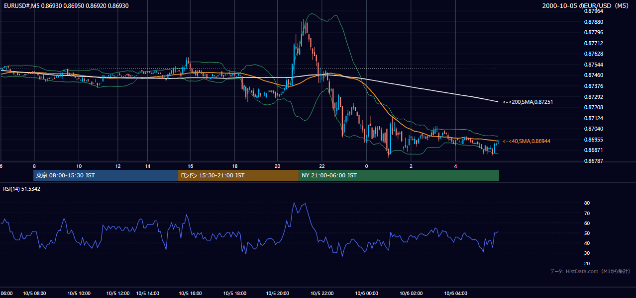636x298 pixels.
Task: Click the 200 SMA label 0.87251
Action: 528,102
